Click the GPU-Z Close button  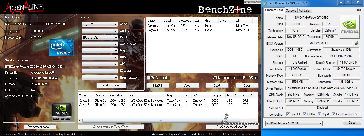pyautogui.click(x=352, y=123)
